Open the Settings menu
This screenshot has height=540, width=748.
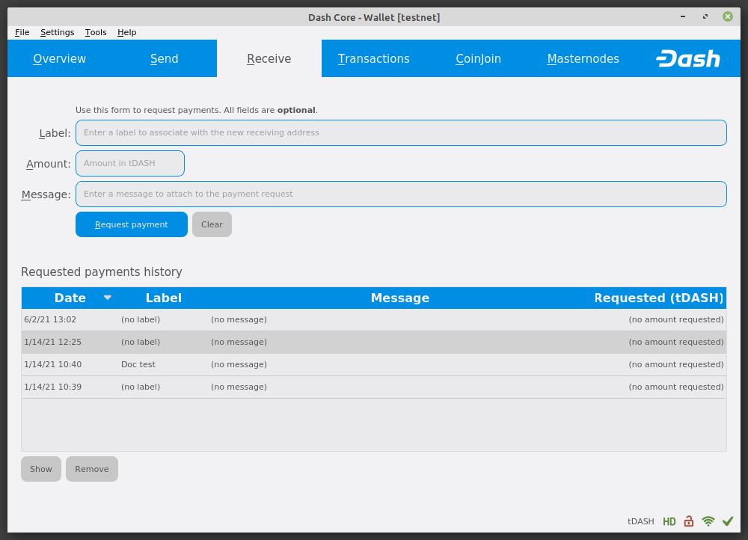pyautogui.click(x=58, y=32)
